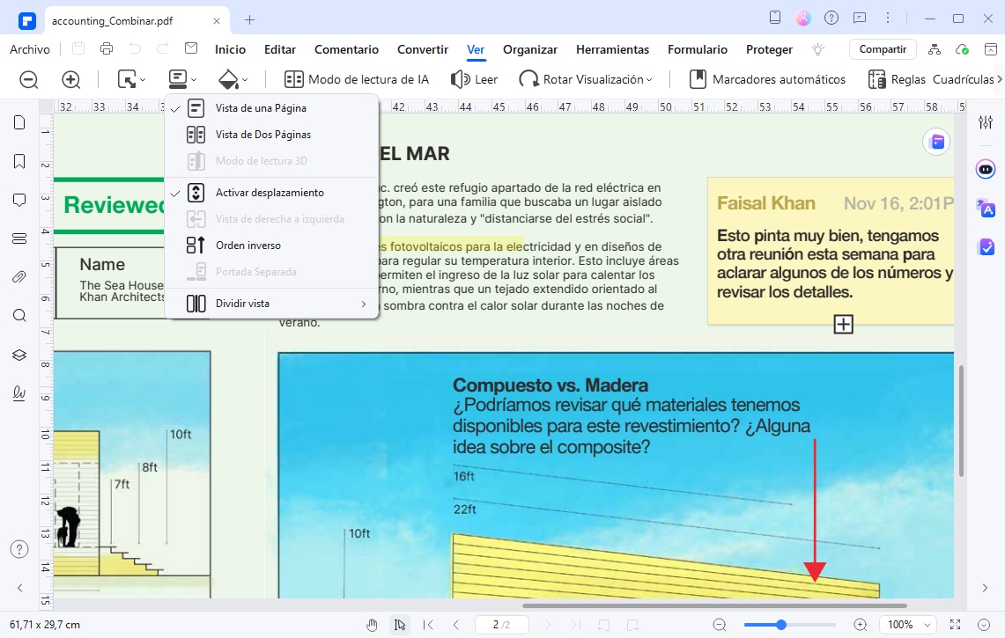Toggle Reglas rulers display
The width and height of the screenshot is (1005, 638).
[x=897, y=79]
